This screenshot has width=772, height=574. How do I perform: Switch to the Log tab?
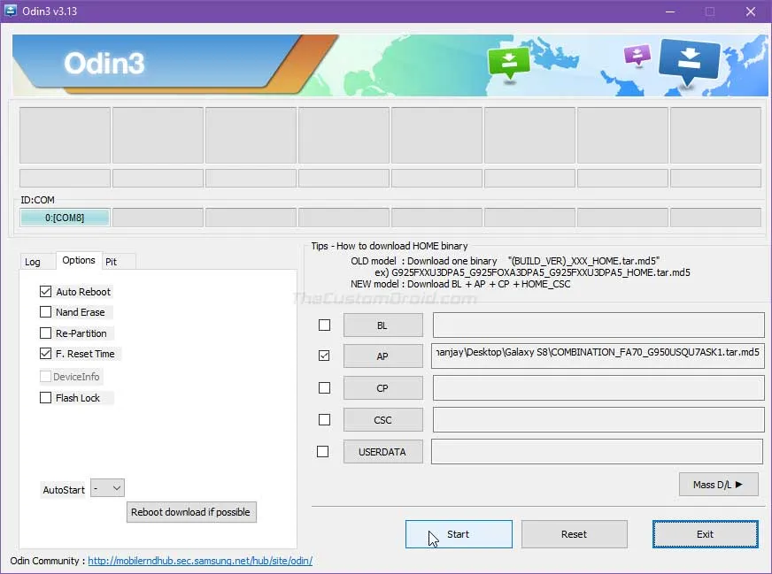coord(33,262)
